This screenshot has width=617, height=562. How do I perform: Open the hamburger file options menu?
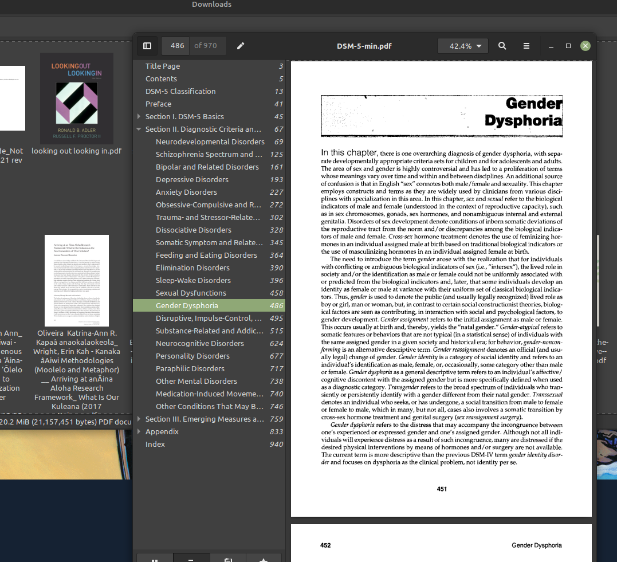pyautogui.click(x=526, y=46)
